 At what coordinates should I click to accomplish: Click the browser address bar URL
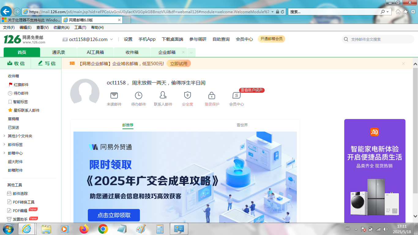tap(149, 12)
